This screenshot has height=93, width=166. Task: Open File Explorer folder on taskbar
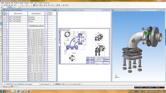click(13, 91)
